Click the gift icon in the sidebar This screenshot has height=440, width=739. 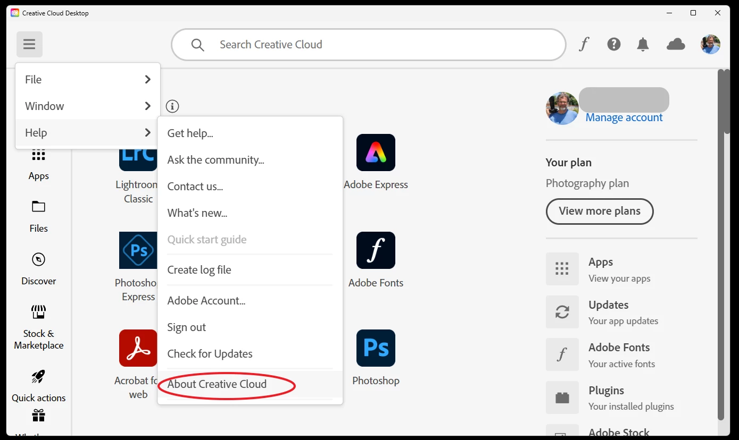click(x=38, y=415)
